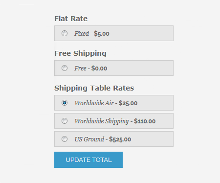Click the Shipping Table Rates heading
Image resolution: width=220 pixels, height=183 pixels.
point(94,88)
